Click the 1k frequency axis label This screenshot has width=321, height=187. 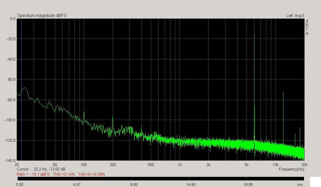tap(180, 165)
